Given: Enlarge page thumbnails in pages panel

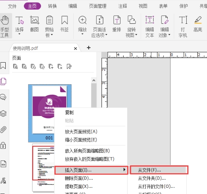Looking at the screenshot, I should (x=15, y=67).
